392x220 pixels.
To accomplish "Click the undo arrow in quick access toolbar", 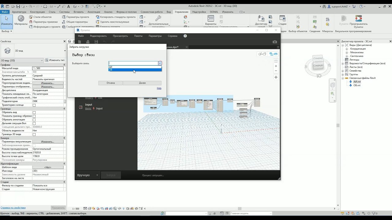I will [31, 6].
